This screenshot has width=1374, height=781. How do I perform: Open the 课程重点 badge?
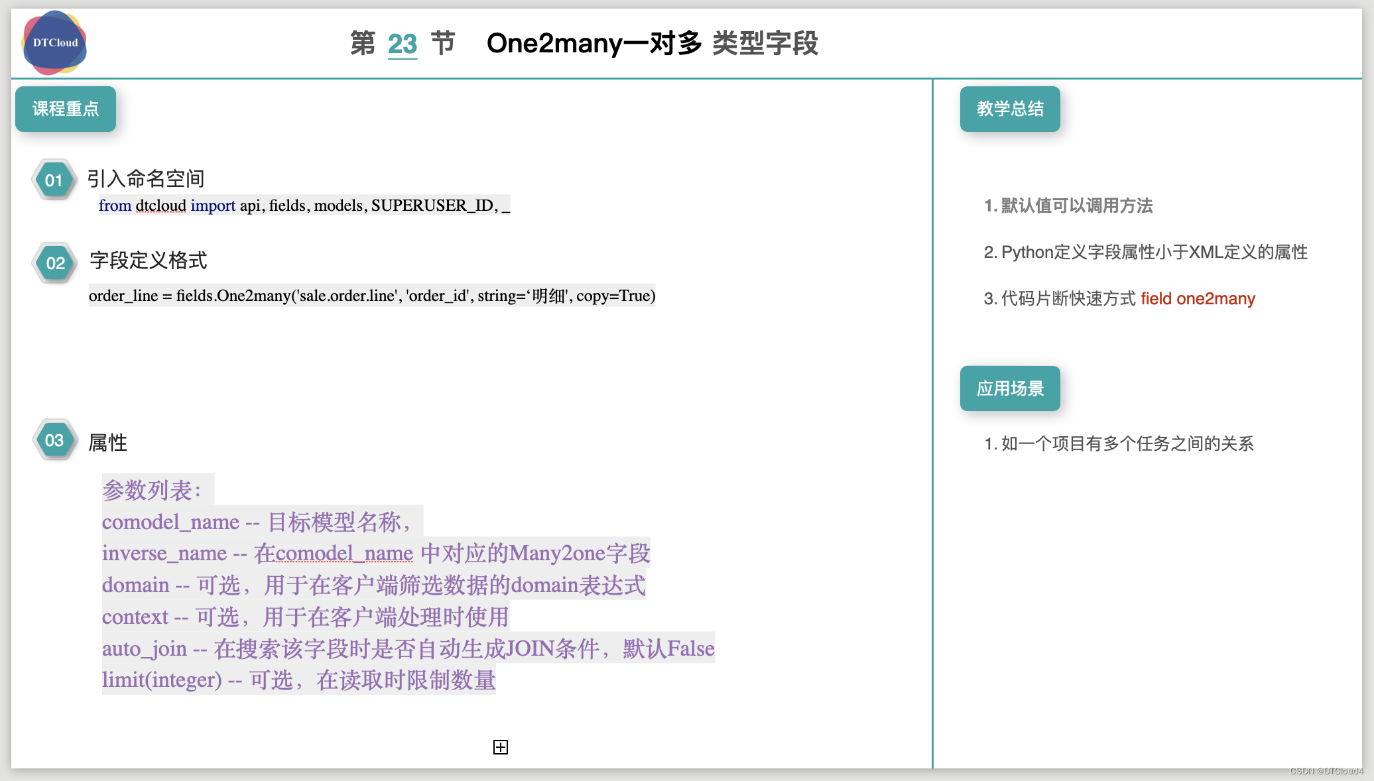(66, 109)
